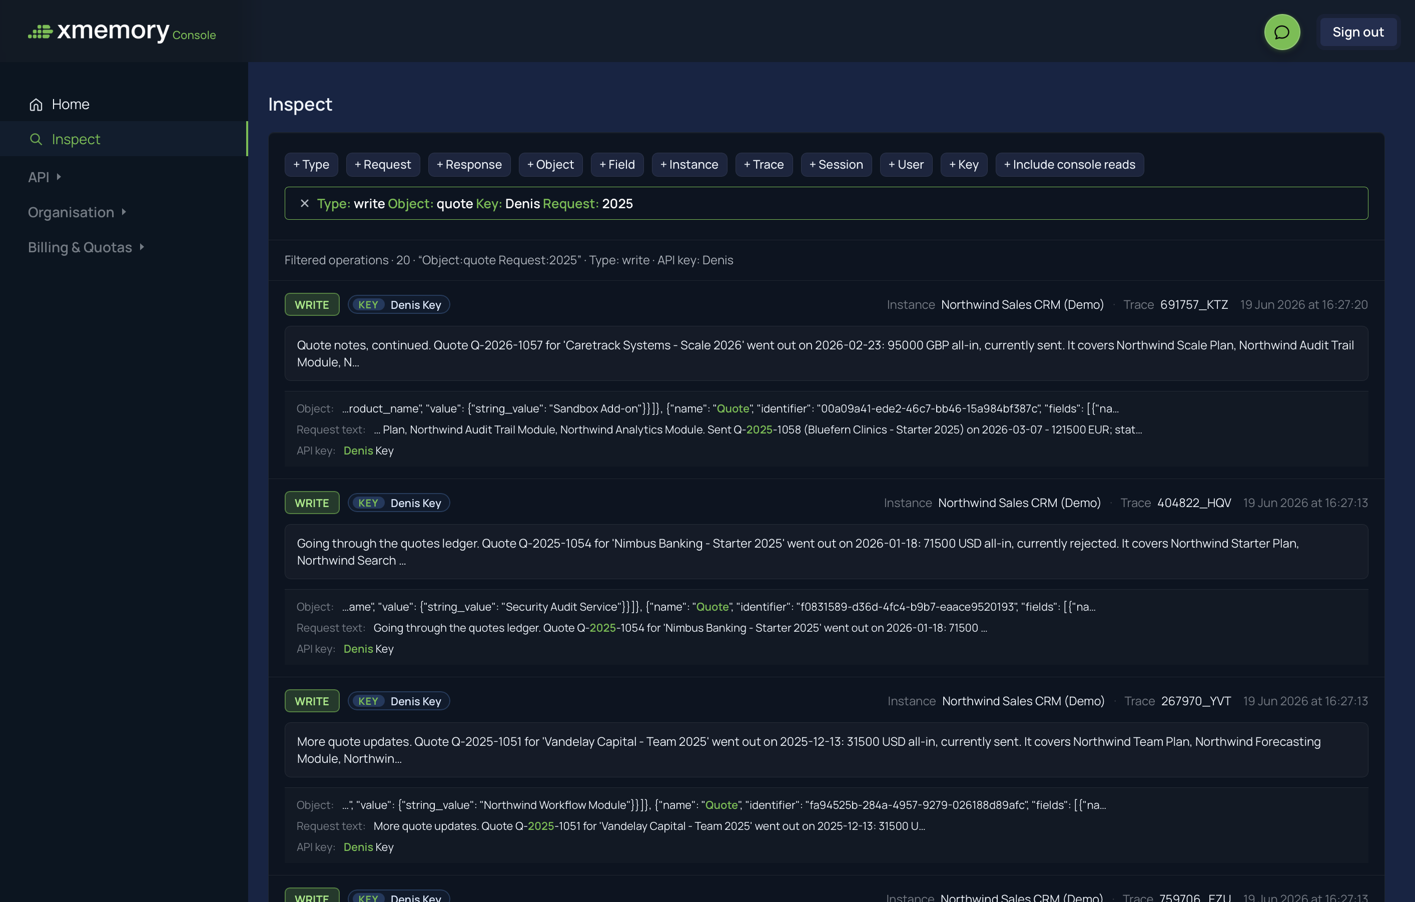Sign out of the console
Viewport: 1415px width, 902px height.
click(x=1358, y=32)
